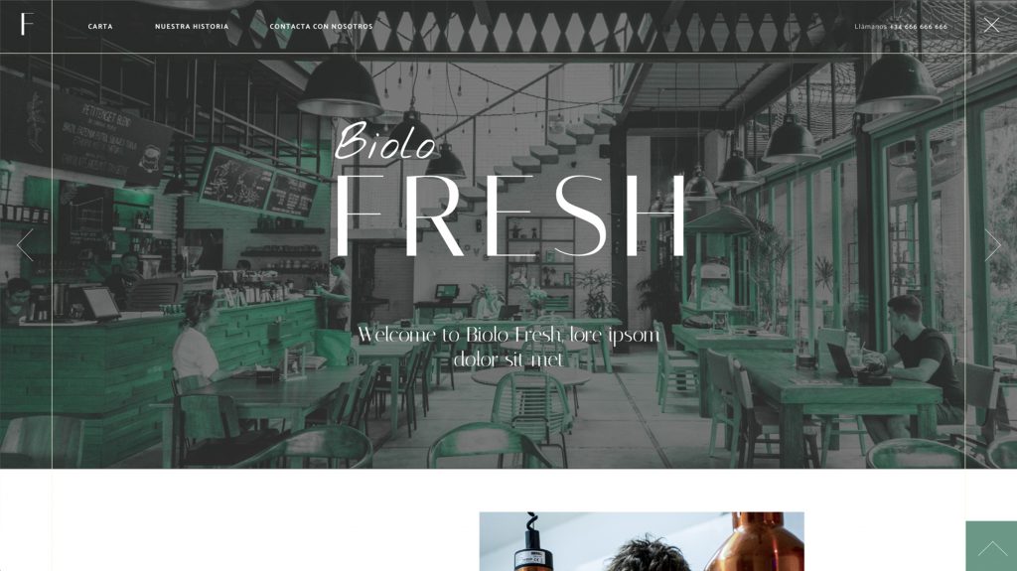The height and width of the screenshot is (571, 1017).
Task: Go to the previous slide arrow
Action: click(x=25, y=244)
